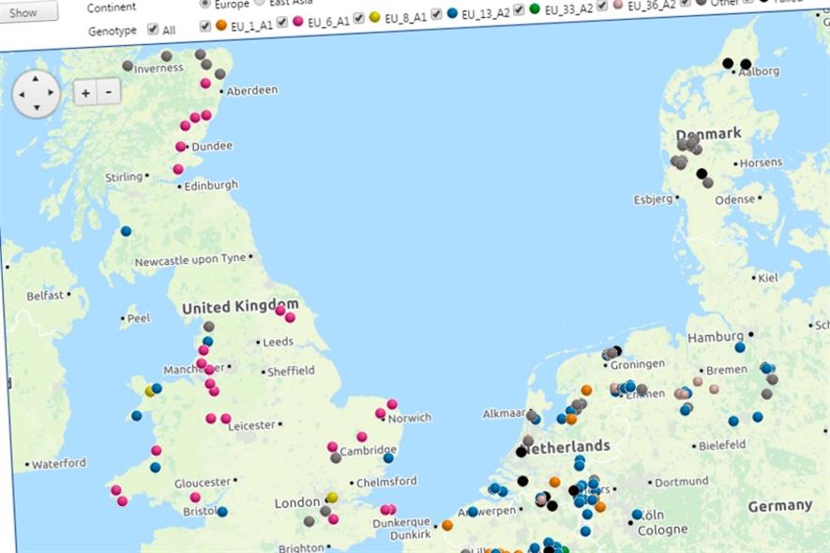The image size is (830, 553).
Task: Pan the map west using the left arrow
Action: [22, 93]
